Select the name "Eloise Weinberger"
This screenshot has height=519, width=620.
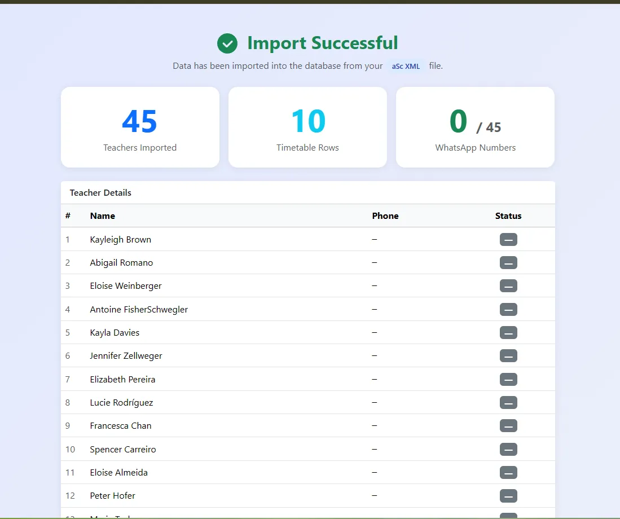coord(126,286)
